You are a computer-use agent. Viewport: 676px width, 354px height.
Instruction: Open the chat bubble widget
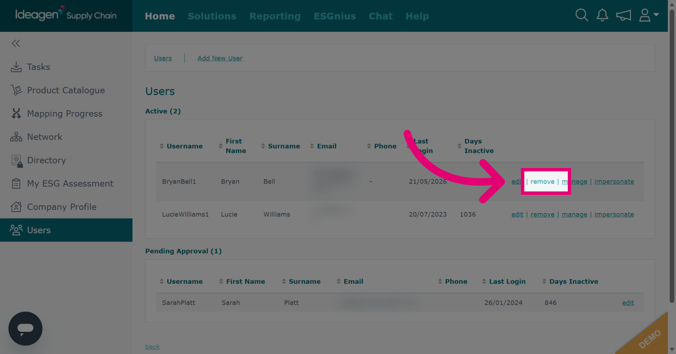click(25, 329)
